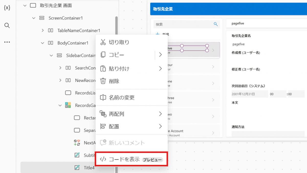307x173 pixels.
Task: Click the pencil icon beside the Subtitle control
Action: pos(77,155)
